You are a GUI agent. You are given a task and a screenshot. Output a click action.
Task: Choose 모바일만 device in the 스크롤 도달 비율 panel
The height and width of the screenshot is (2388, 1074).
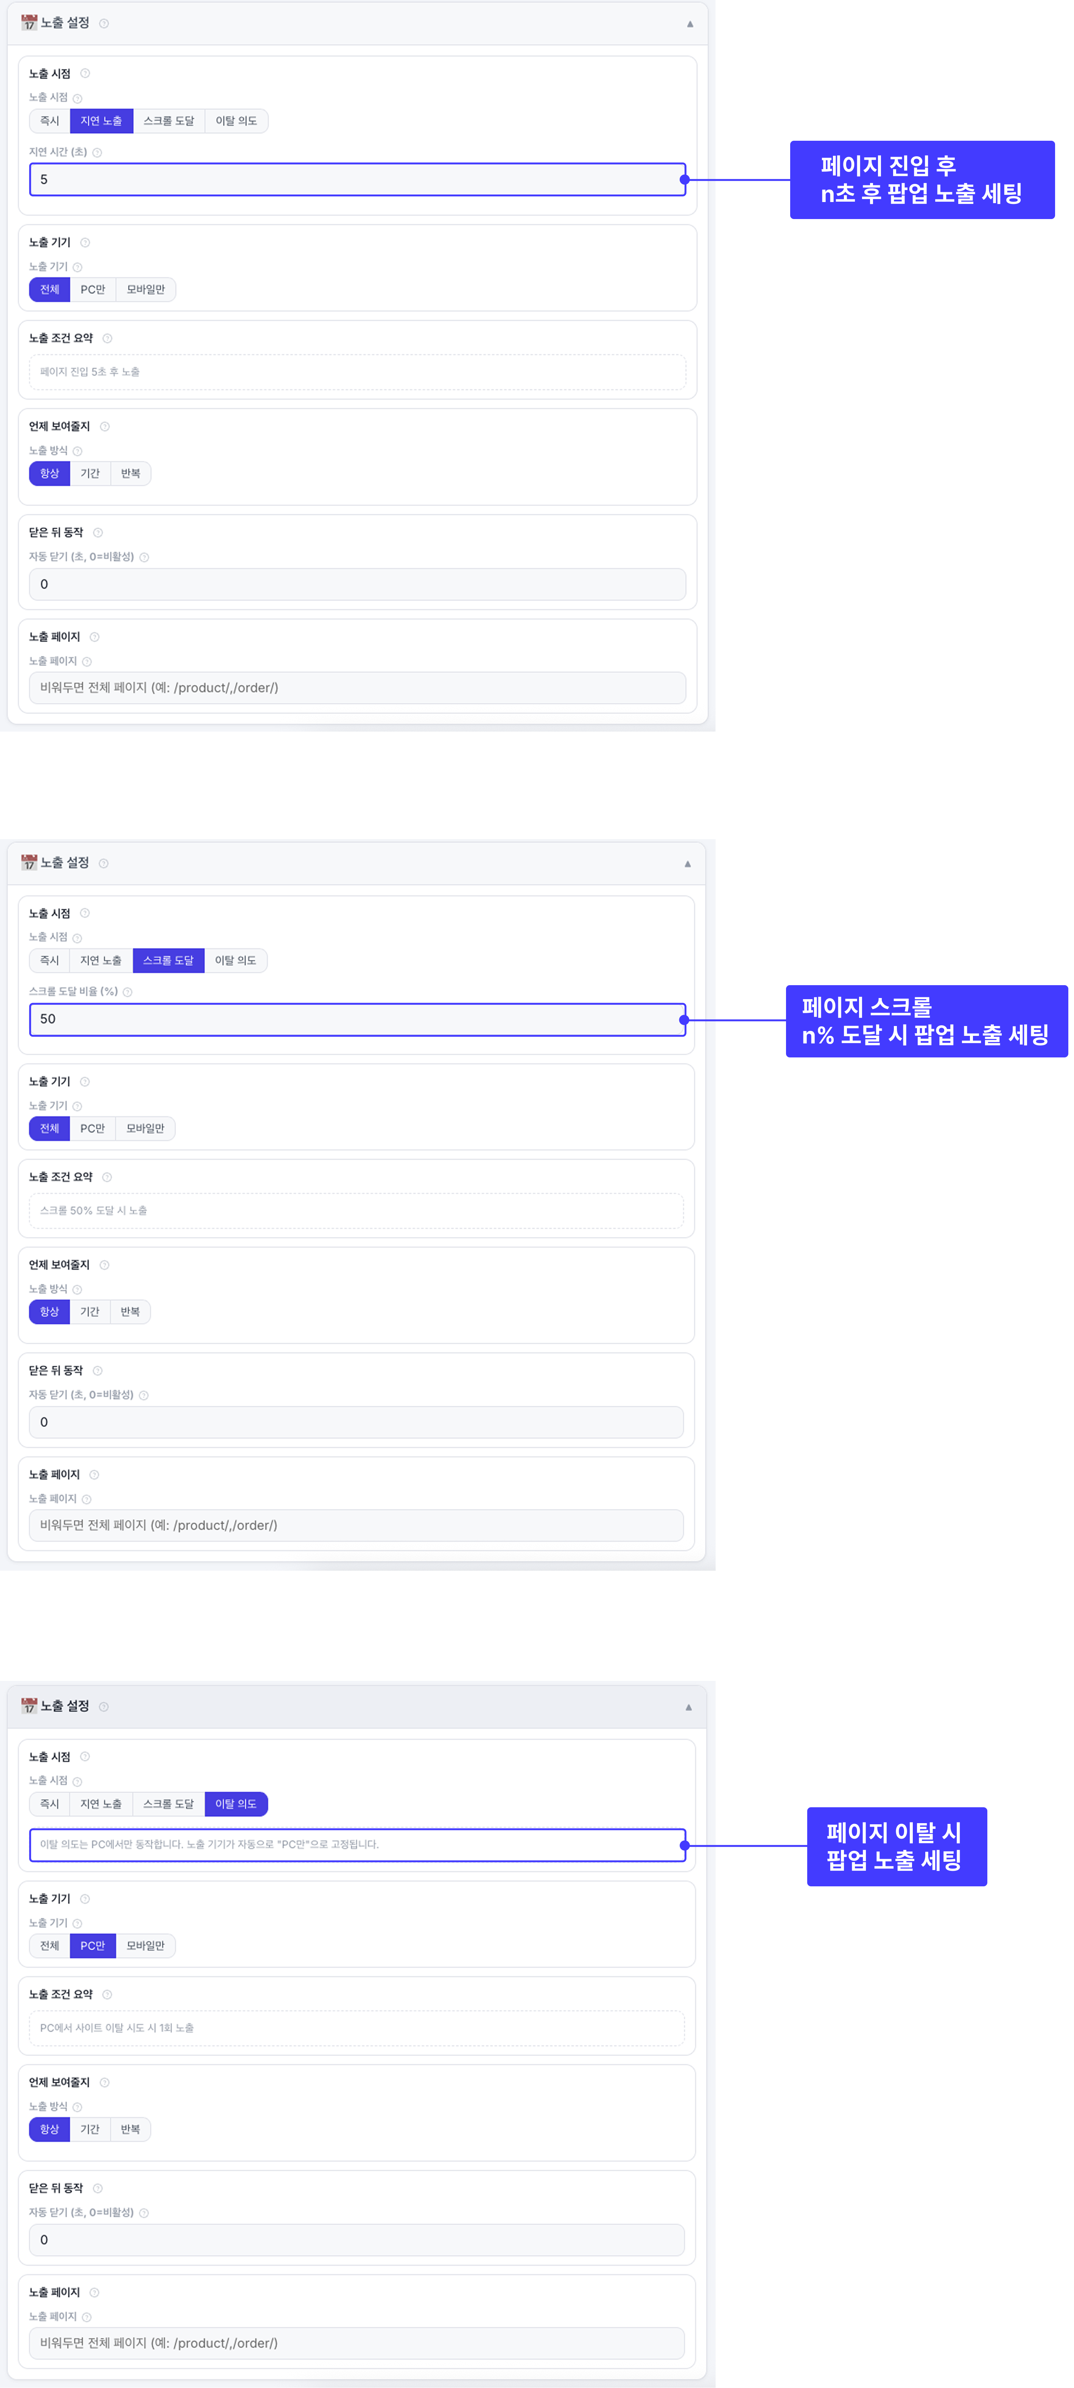[x=146, y=1129]
